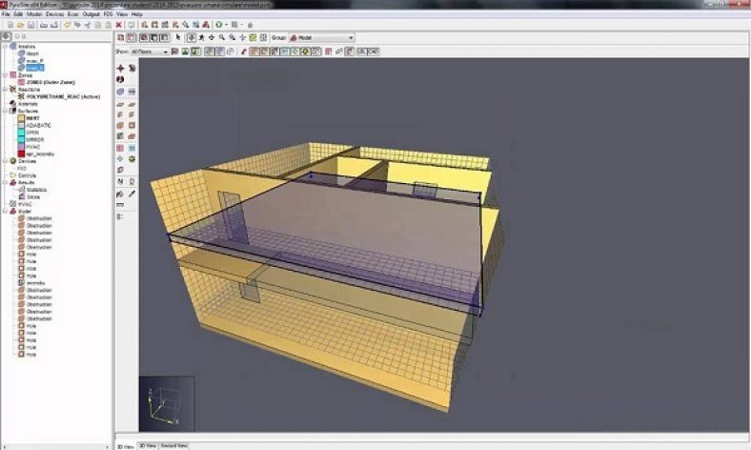The height and width of the screenshot is (450, 751).
Task: Toggle the last boxed button in filter toolbar
Action: point(374,51)
